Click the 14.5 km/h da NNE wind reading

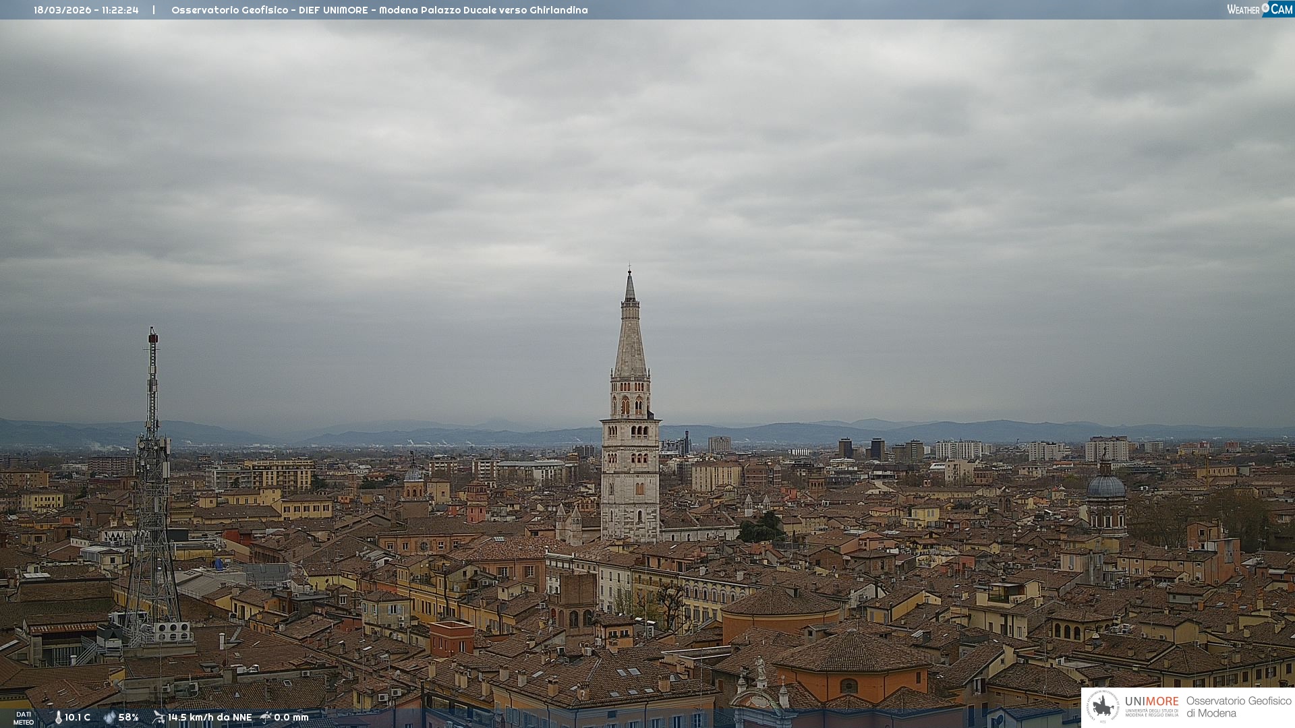[210, 717]
